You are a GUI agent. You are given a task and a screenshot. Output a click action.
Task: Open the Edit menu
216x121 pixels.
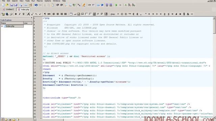point(8,1)
